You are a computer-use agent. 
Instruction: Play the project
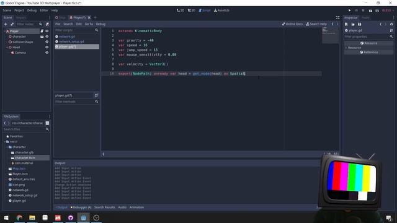click(x=349, y=11)
